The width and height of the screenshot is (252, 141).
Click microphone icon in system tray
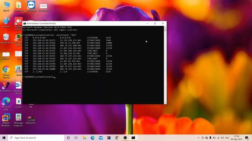[x=210, y=137]
